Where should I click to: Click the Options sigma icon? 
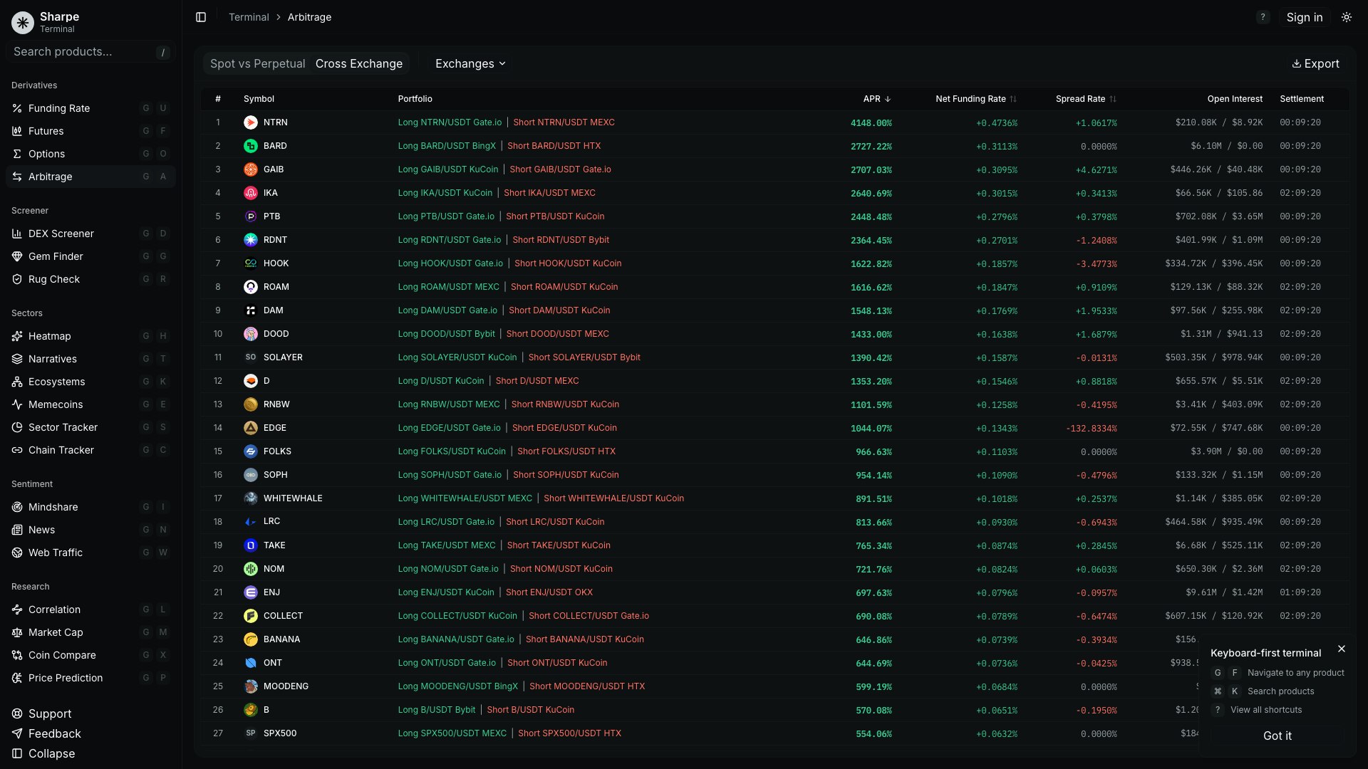coord(17,154)
